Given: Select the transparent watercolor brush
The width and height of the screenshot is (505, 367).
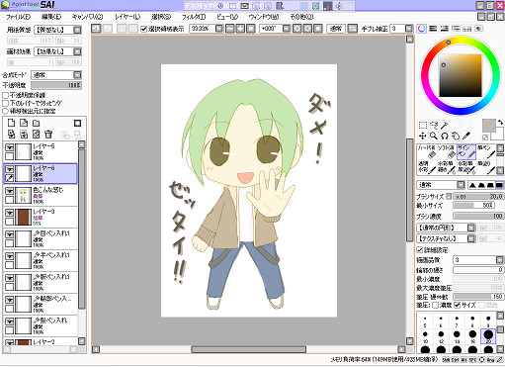Looking at the screenshot, I should coord(427,167).
